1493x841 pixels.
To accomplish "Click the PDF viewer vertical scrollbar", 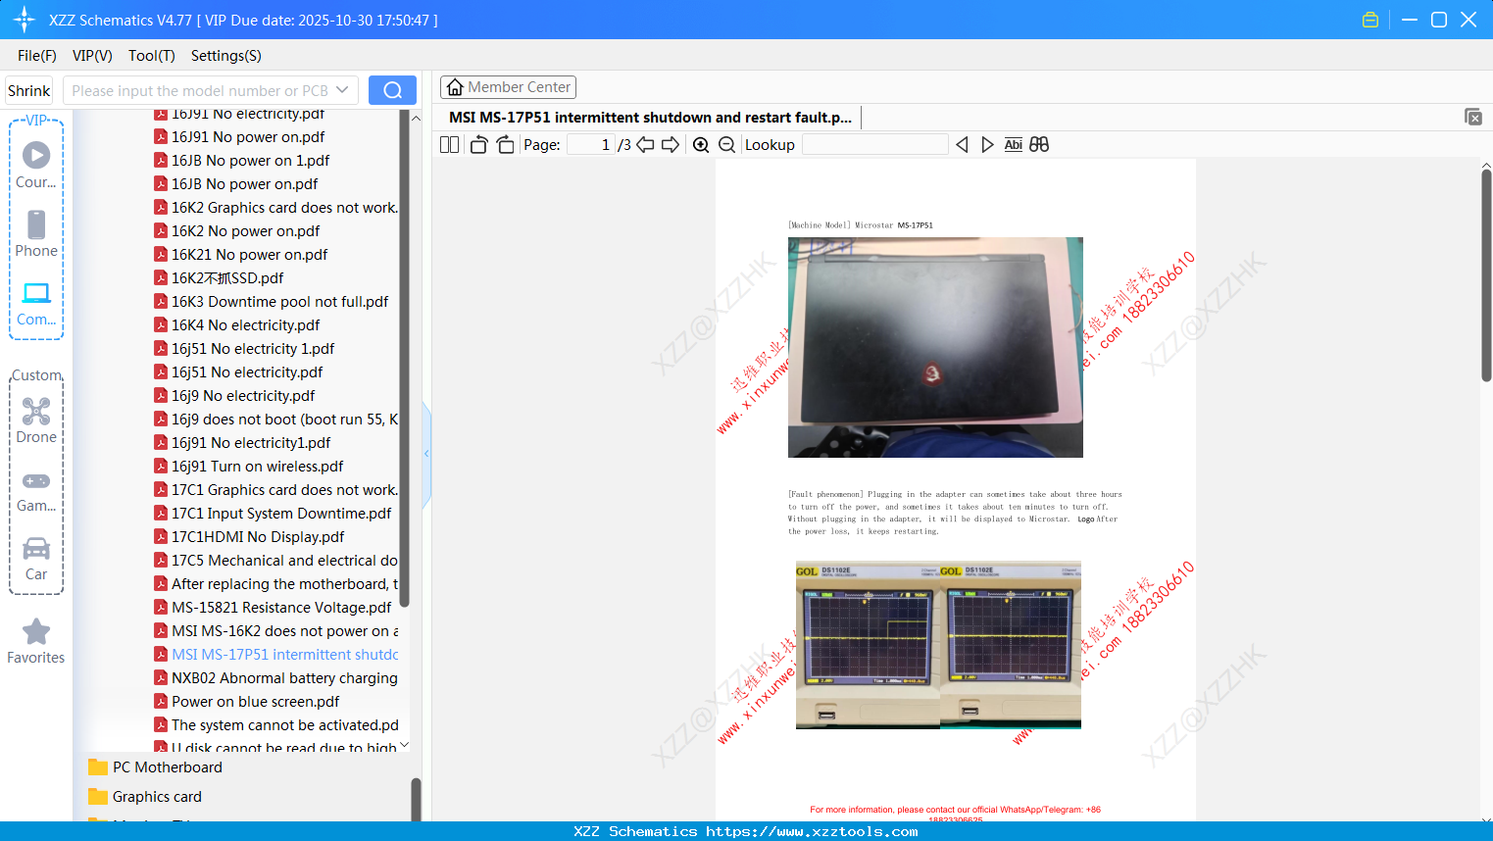I will click(1486, 274).
